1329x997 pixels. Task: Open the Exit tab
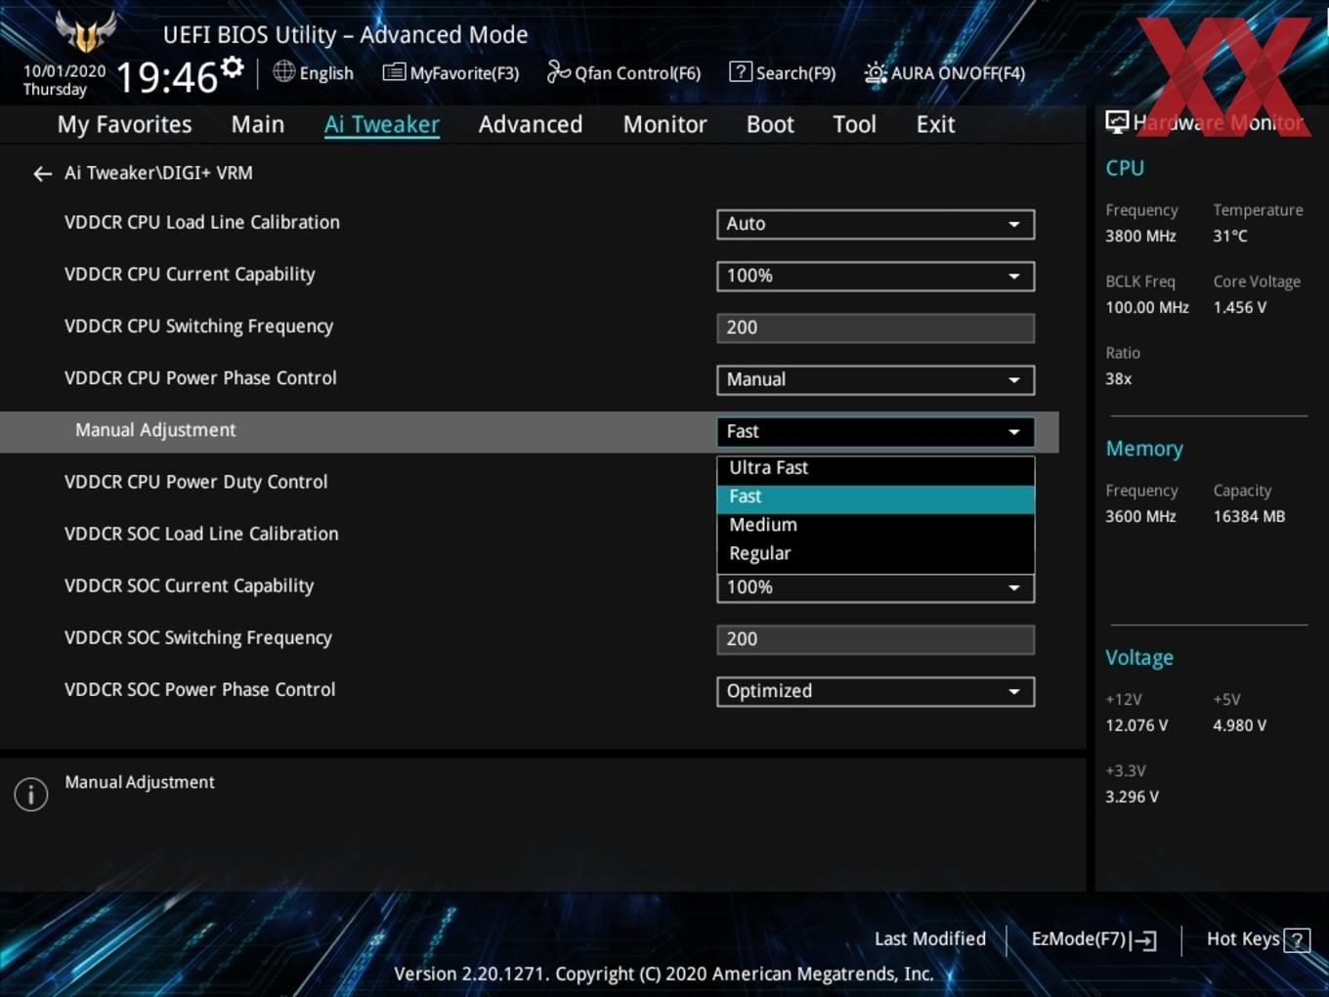point(935,125)
